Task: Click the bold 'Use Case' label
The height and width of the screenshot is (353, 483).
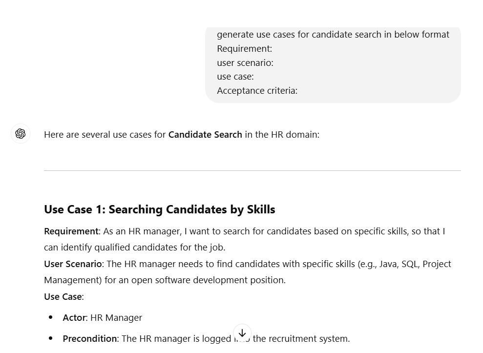Action: pyautogui.click(x=63, y=297)
